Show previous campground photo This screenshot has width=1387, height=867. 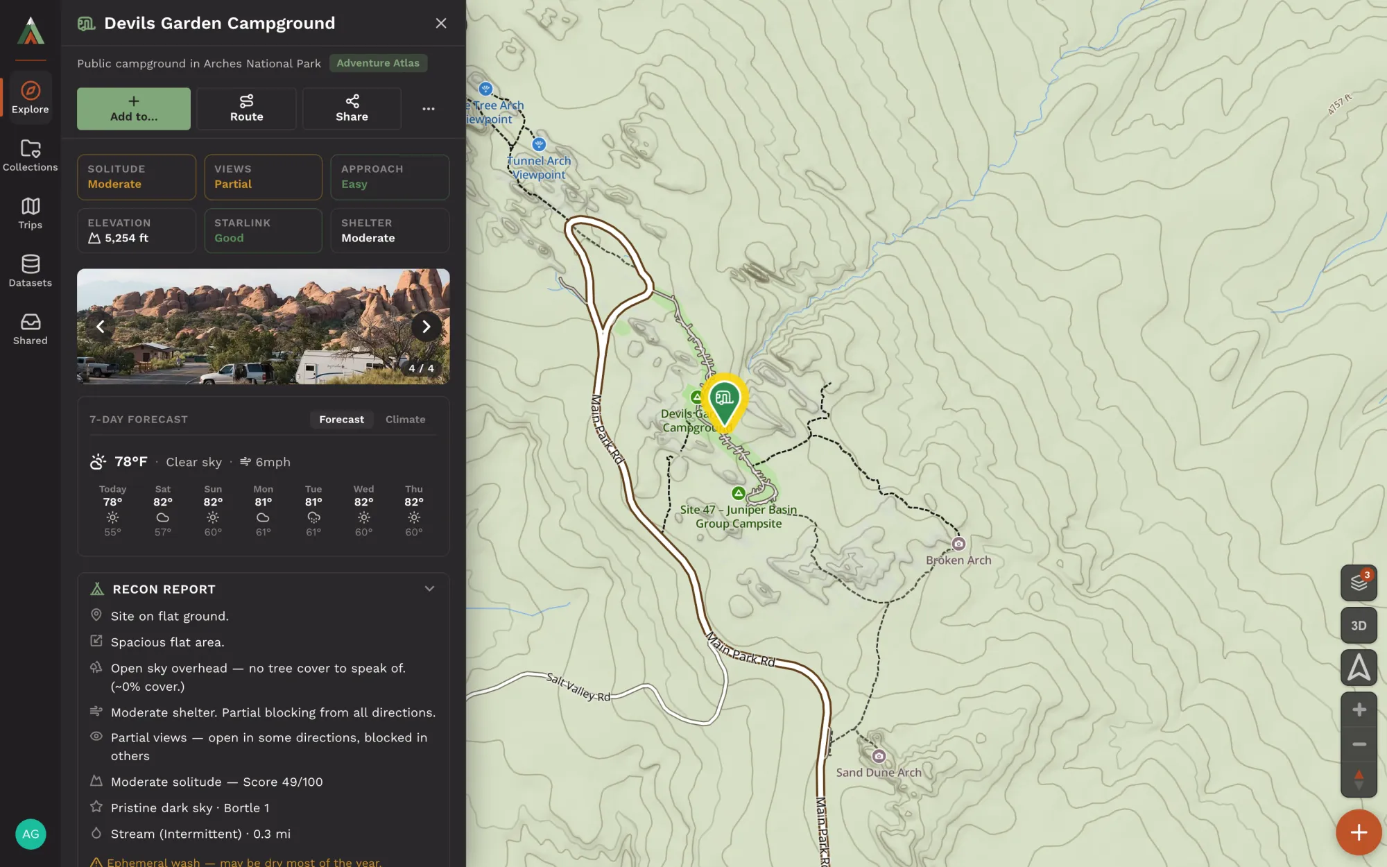(x=101, y=327)
